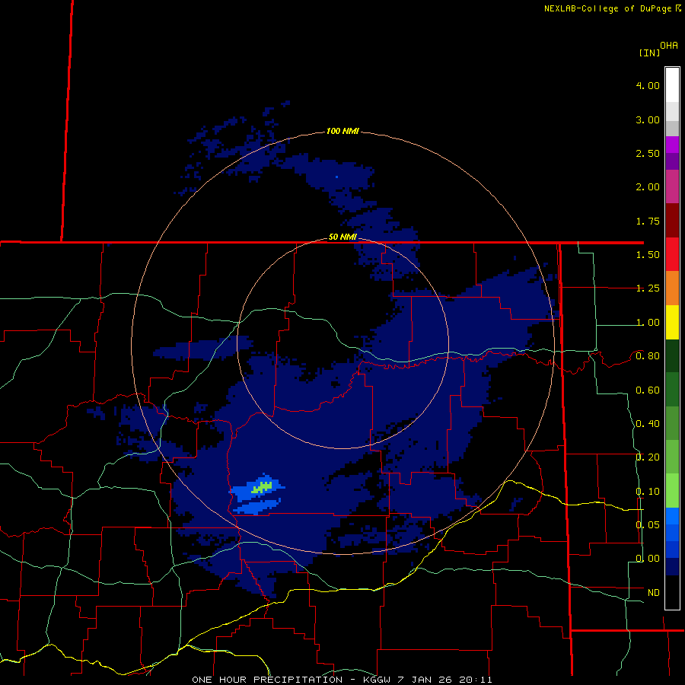Click the 1.75 legend value

point(648,221)
